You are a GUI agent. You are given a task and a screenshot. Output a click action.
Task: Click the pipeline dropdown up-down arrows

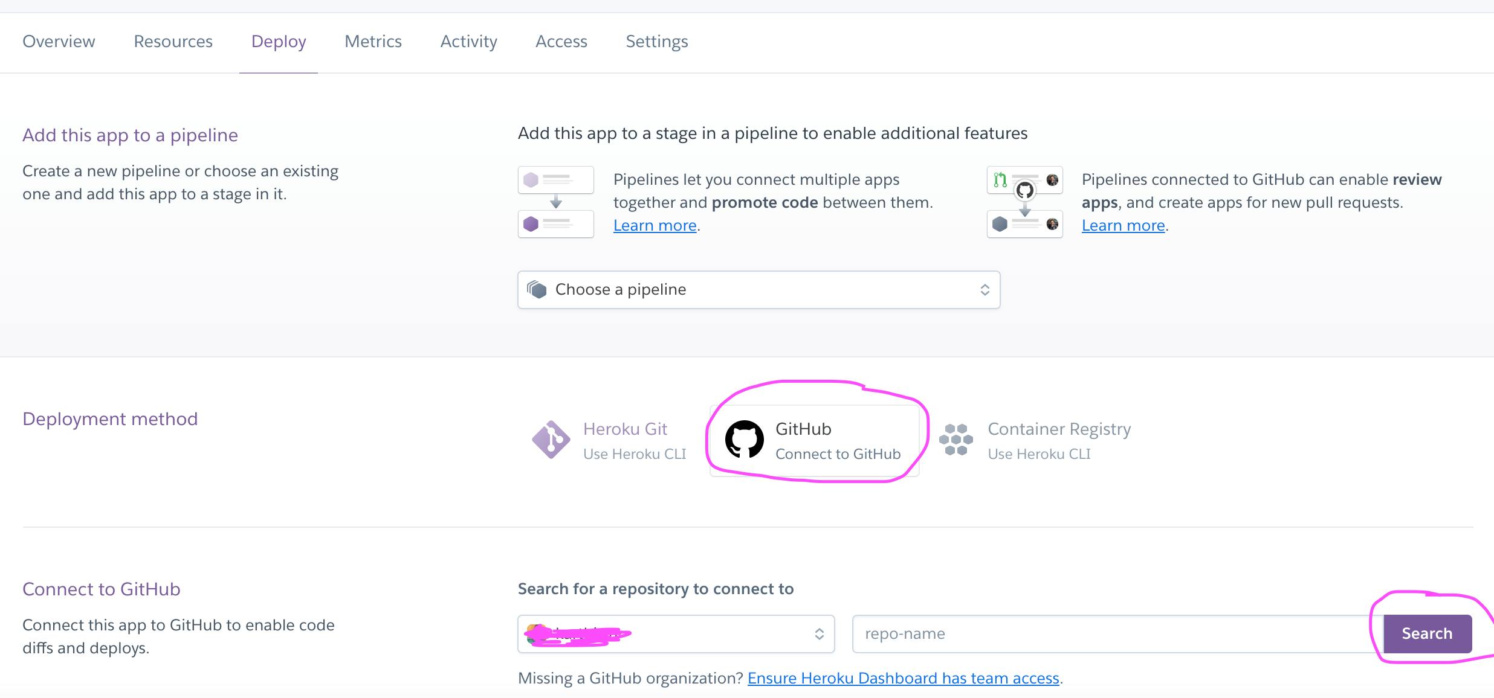pos(985,290)
